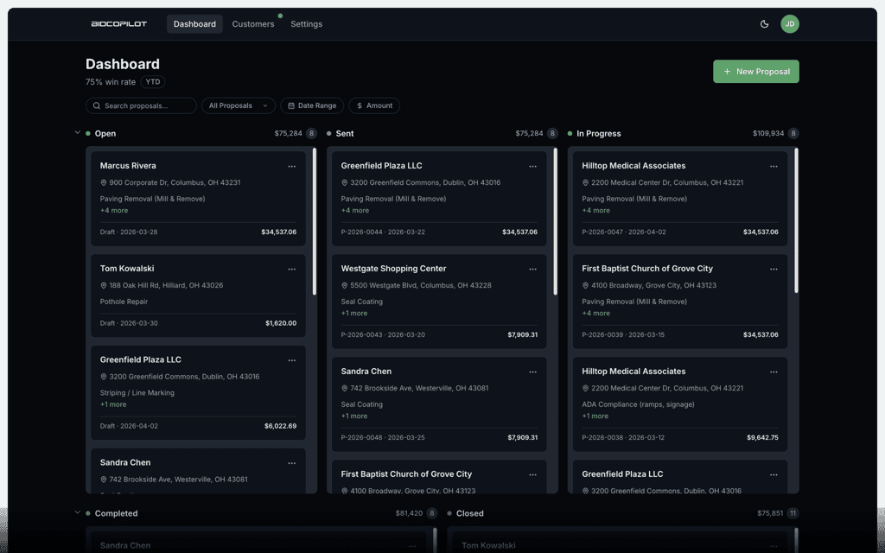Click the YTD win rate badge
885x553 pixels.
click(153, 82)
